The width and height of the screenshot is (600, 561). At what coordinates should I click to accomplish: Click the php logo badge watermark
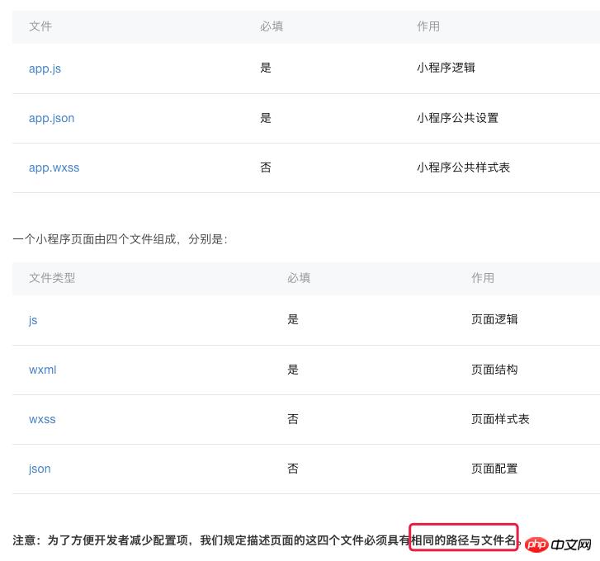tap(536, 544)
